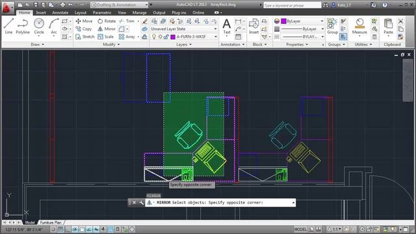The width and height of the screenshot is (416, 234).
Task: Click the Help question mark icon
Action: [x=385, y=5]
